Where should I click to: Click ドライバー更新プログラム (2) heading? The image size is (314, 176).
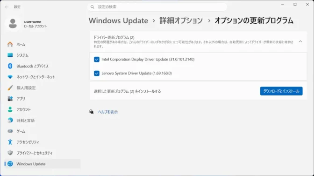[114, 37]
